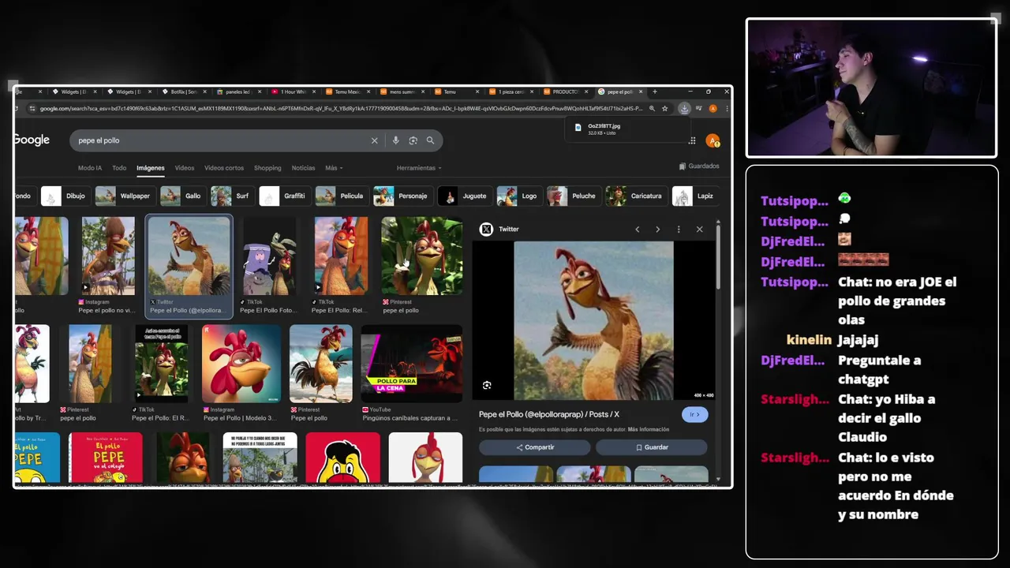The image size is (1010, 568).
Task: Open the Más información link
Action: point(649,430)
